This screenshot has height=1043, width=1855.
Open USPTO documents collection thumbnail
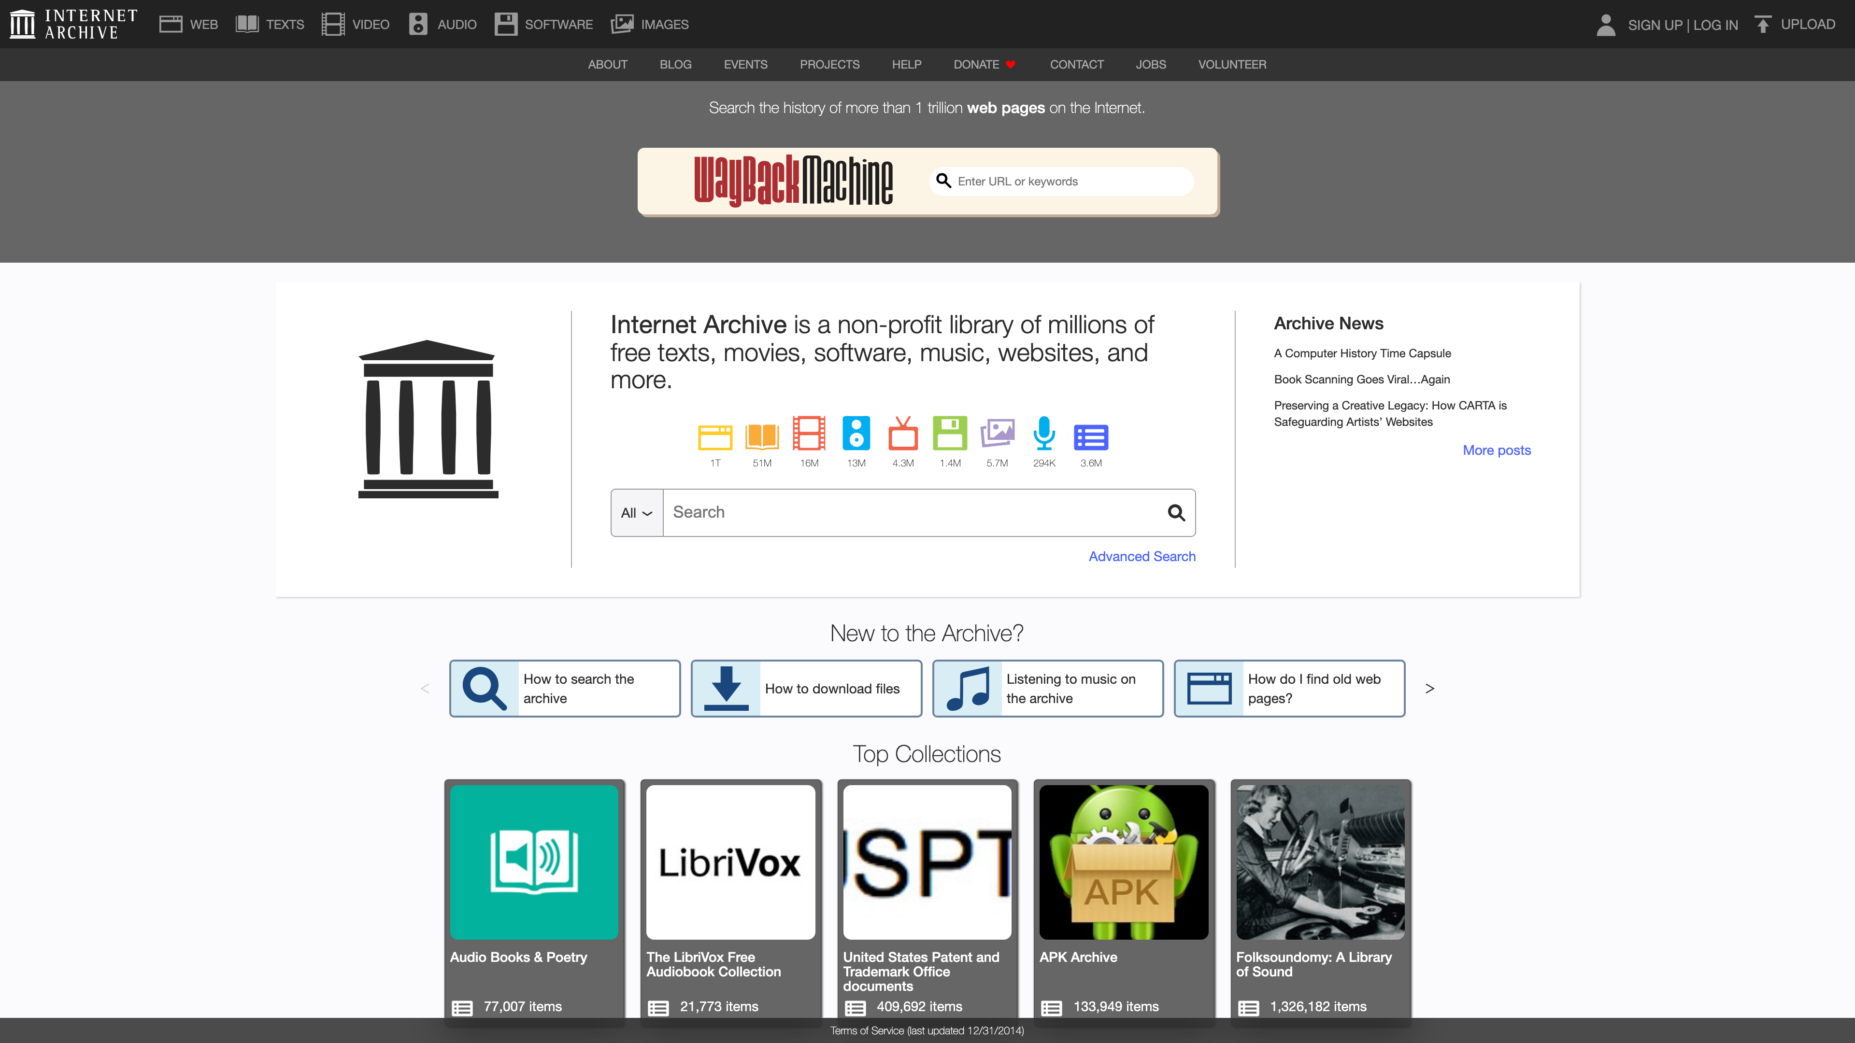[927, 862]
